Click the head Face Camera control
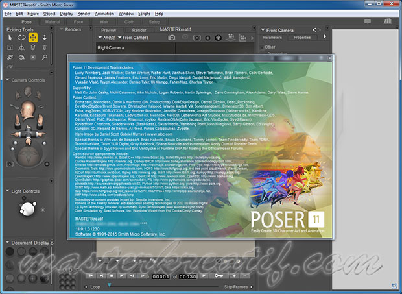This screenshot has width=402, height=294. click(x=28, y=92)
